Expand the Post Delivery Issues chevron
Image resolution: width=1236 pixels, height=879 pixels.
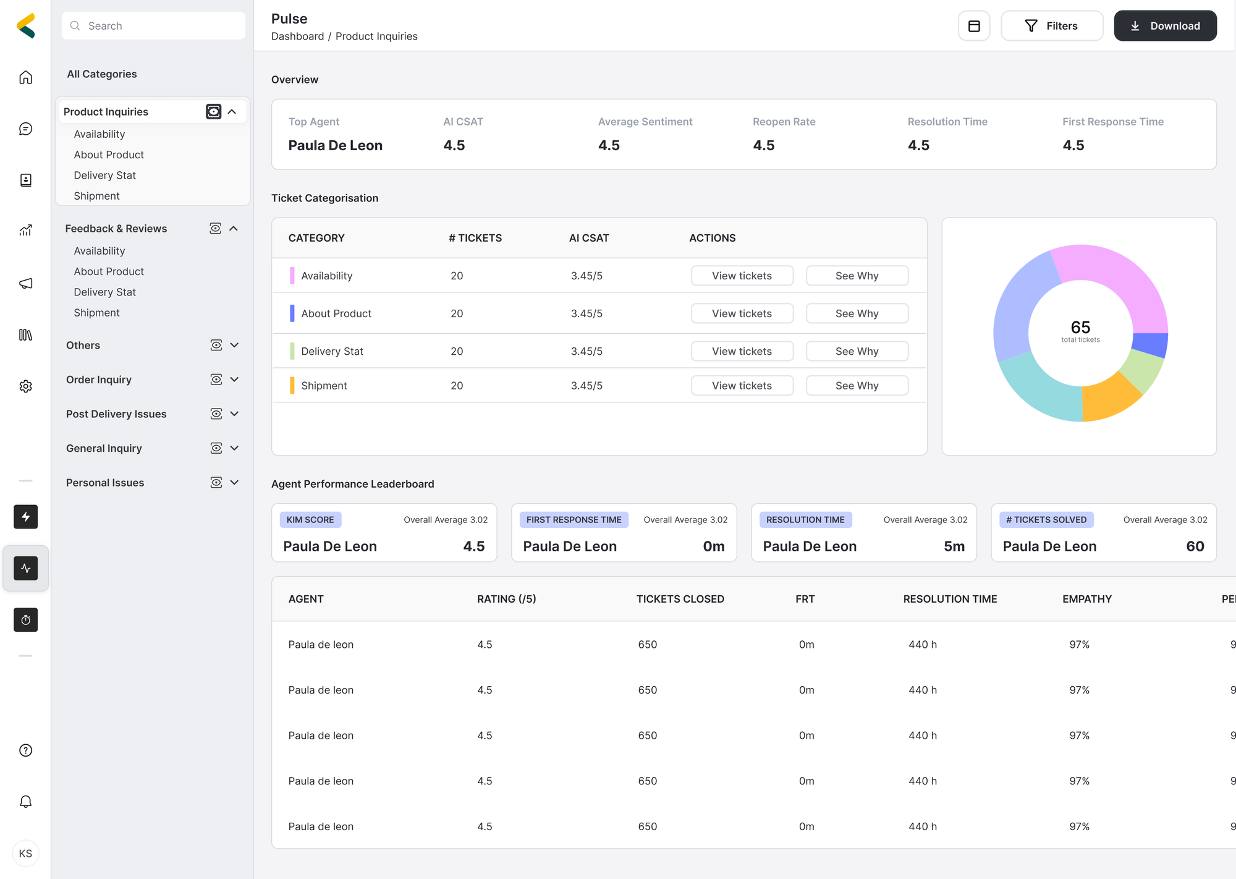[234, 414]
